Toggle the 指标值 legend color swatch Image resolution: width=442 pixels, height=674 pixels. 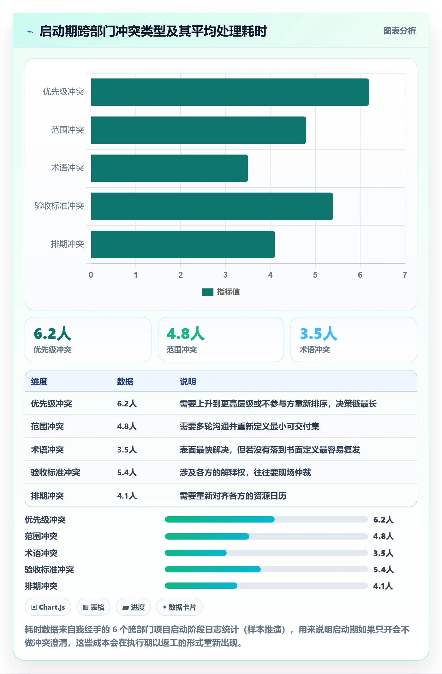coord(207,292)
